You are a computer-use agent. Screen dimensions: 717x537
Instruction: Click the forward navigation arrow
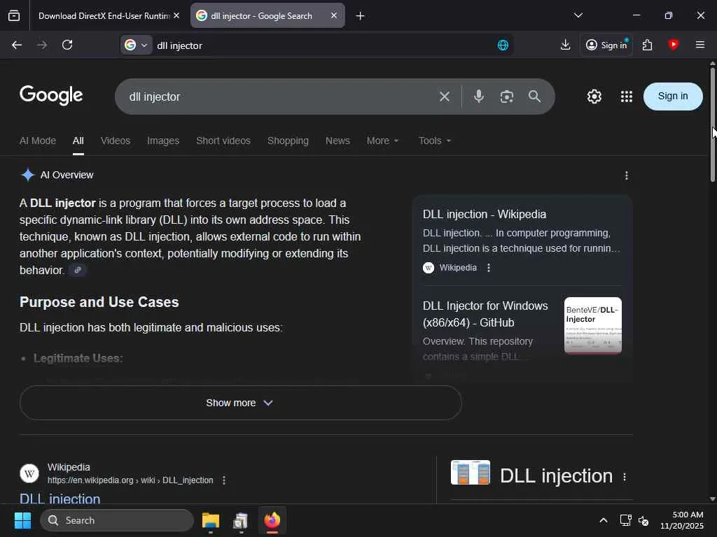41,45
